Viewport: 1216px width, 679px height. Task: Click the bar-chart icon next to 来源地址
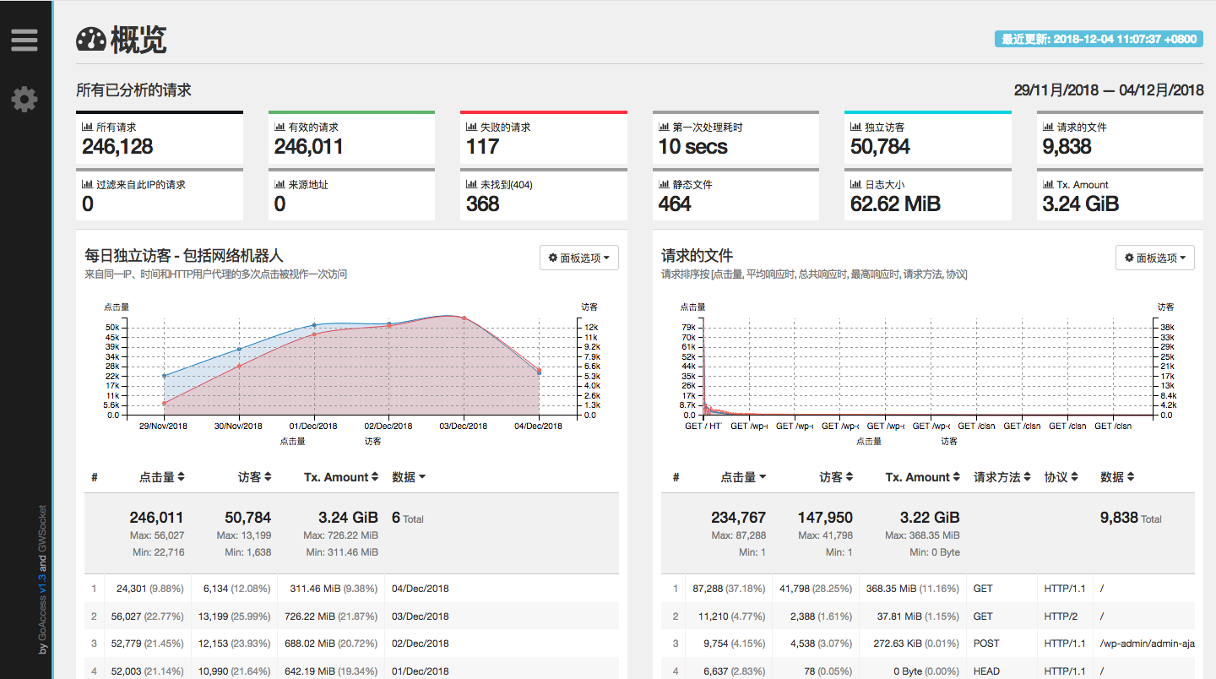tap(280, 184)
